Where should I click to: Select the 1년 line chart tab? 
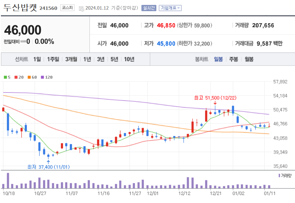tap(87, 59)
